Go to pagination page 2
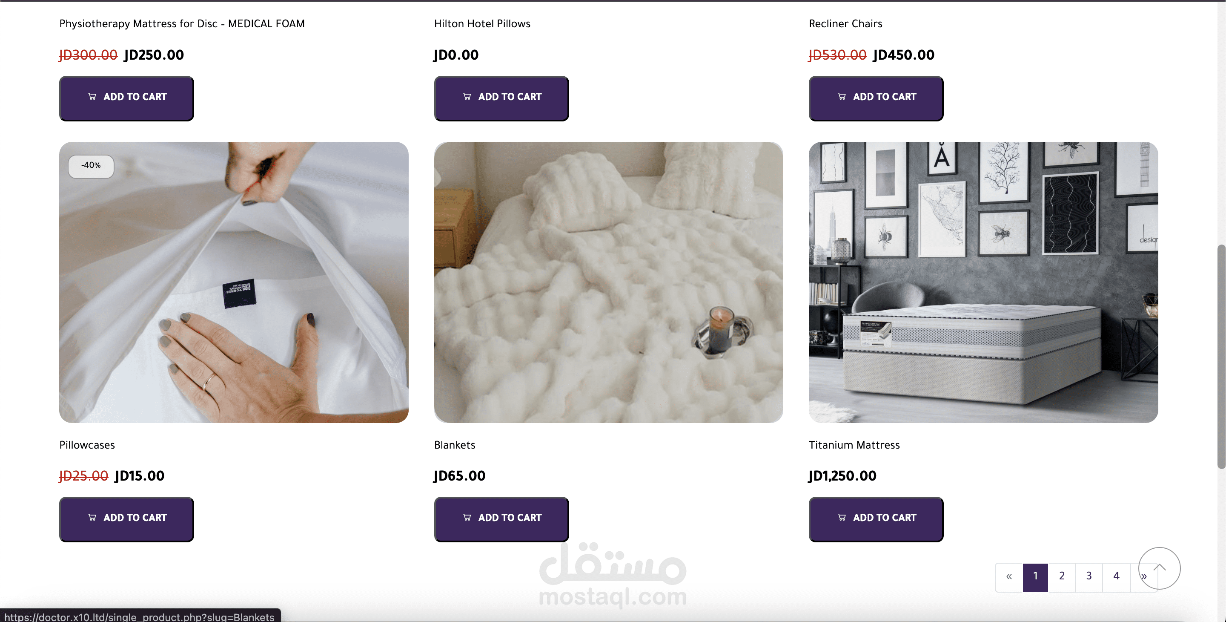Viewport: 1226px width, 622px height. [x=1061, y=577]
